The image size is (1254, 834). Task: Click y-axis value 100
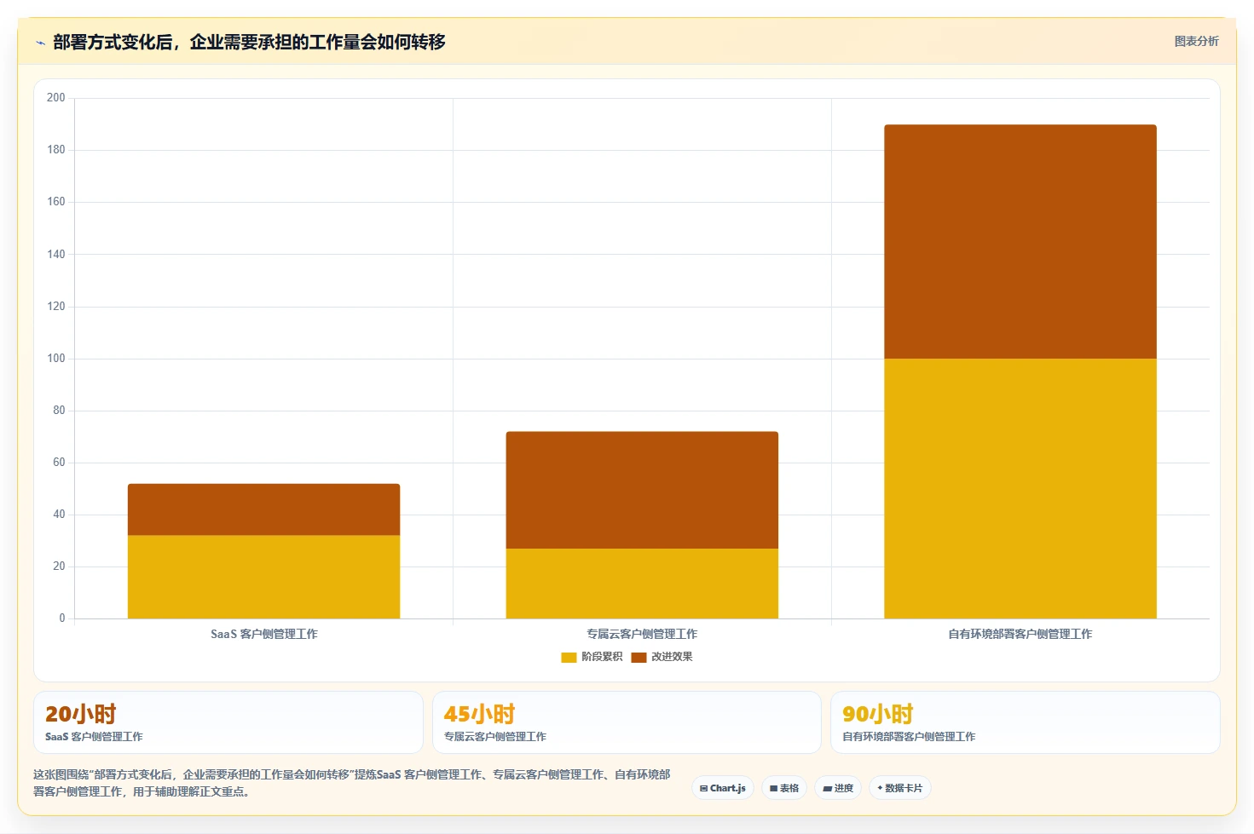[x=56, y=359]
